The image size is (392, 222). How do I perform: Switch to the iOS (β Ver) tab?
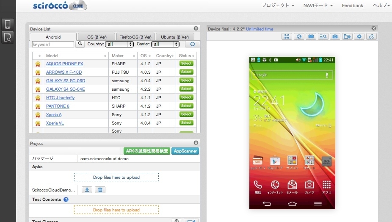(x=97, y=37)
